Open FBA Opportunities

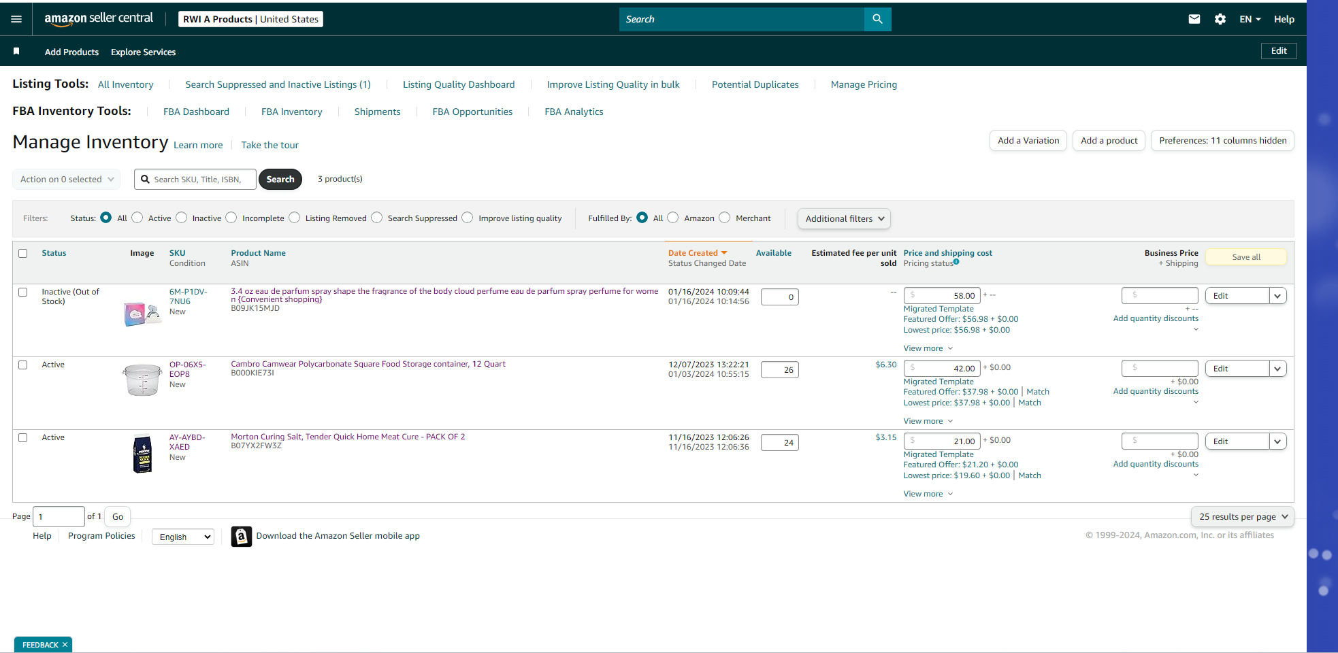point(472,112)
